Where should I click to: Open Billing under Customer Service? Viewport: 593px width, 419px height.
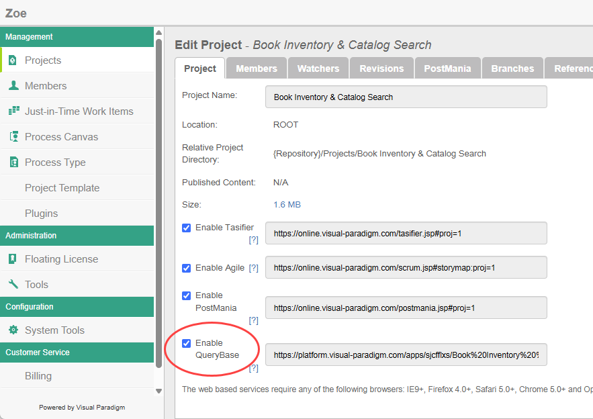[x=77, y=376]
